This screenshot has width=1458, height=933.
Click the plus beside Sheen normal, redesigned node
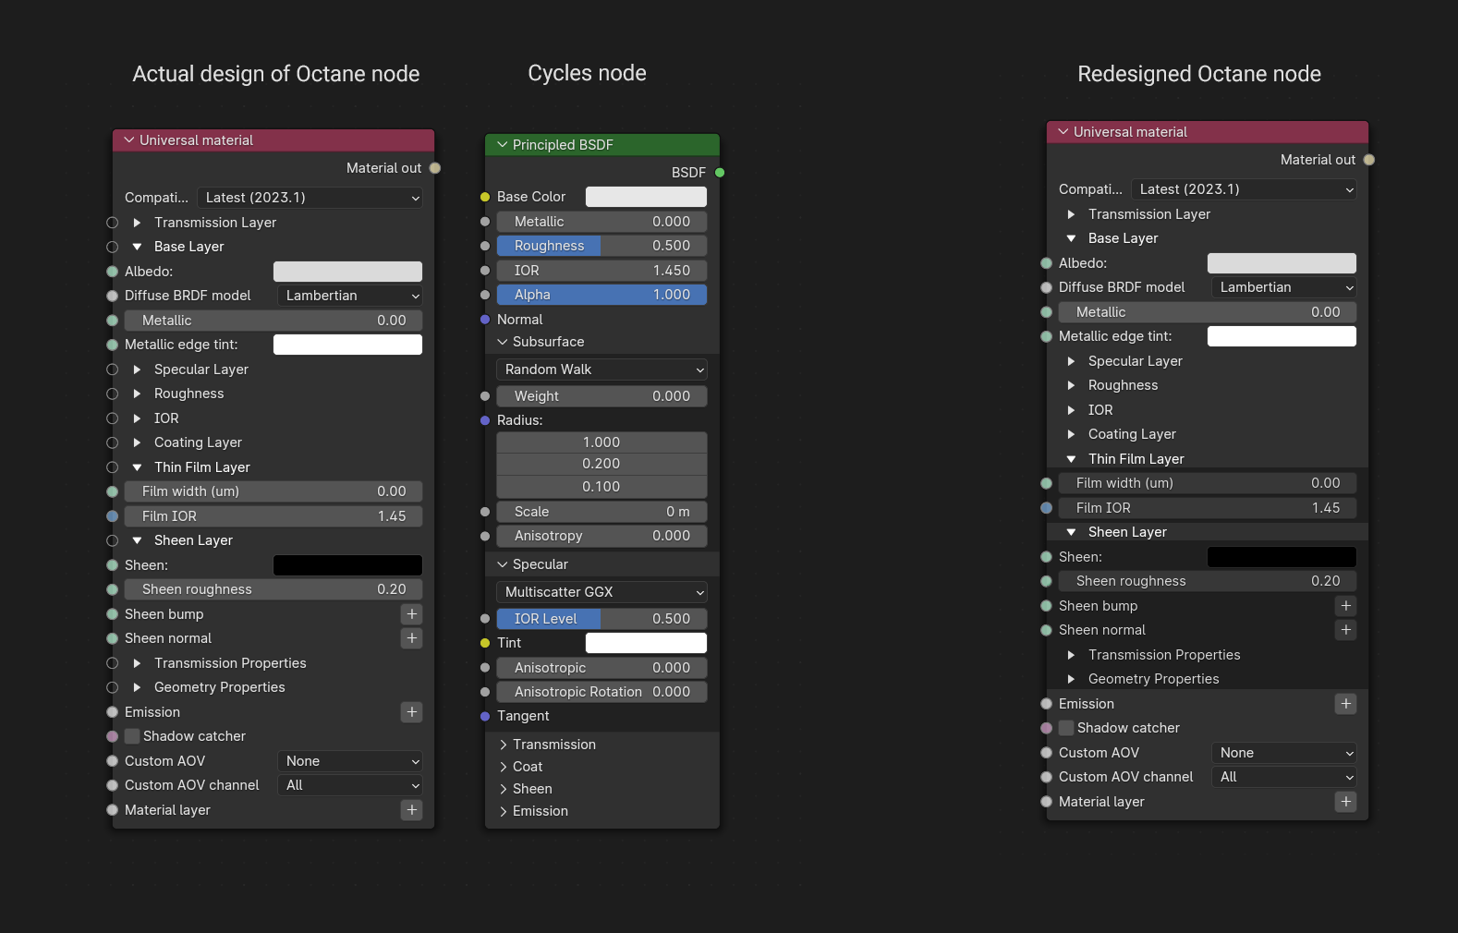click(1346, 630)
